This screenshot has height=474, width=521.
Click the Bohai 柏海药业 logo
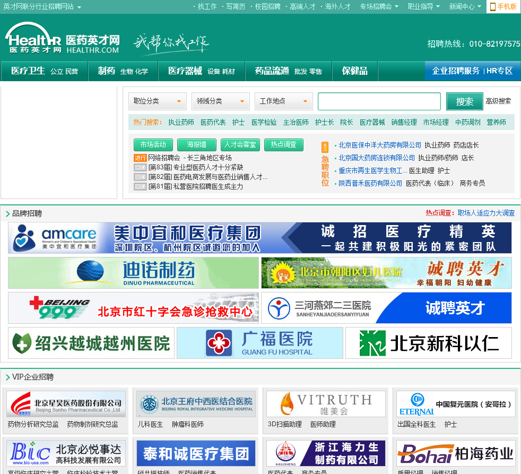(x=456, y=453)
